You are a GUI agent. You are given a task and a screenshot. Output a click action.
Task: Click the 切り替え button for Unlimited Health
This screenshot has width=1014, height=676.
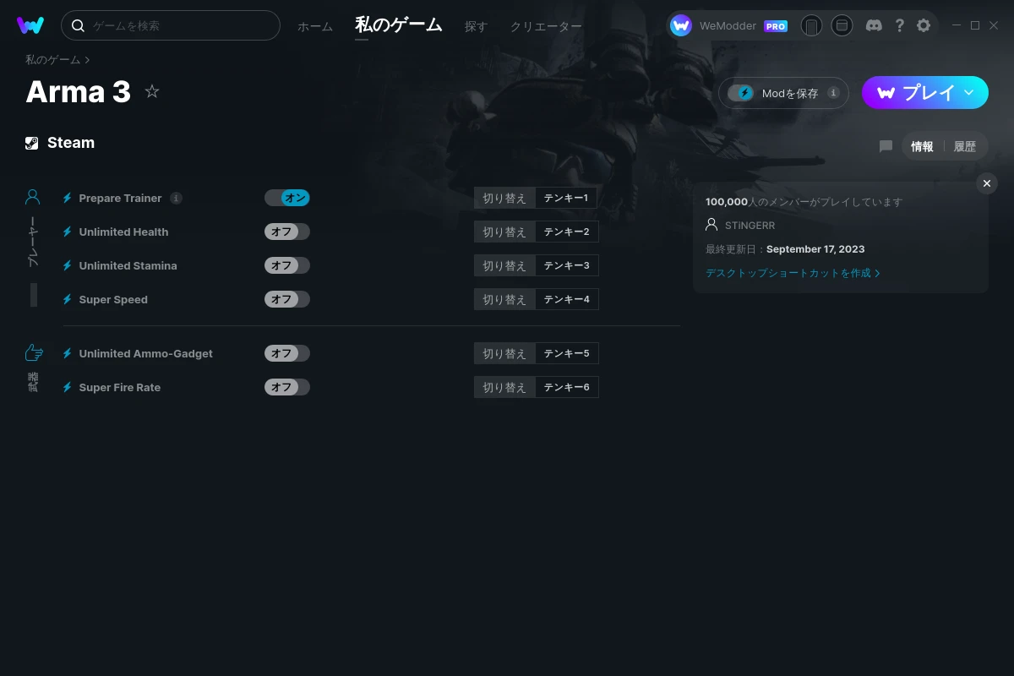[x=504, y=232]
